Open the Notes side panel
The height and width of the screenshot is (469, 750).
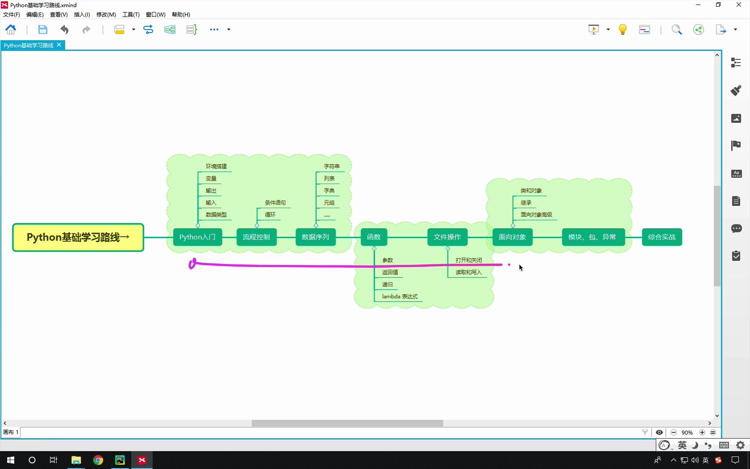click(x=736, y=201)
